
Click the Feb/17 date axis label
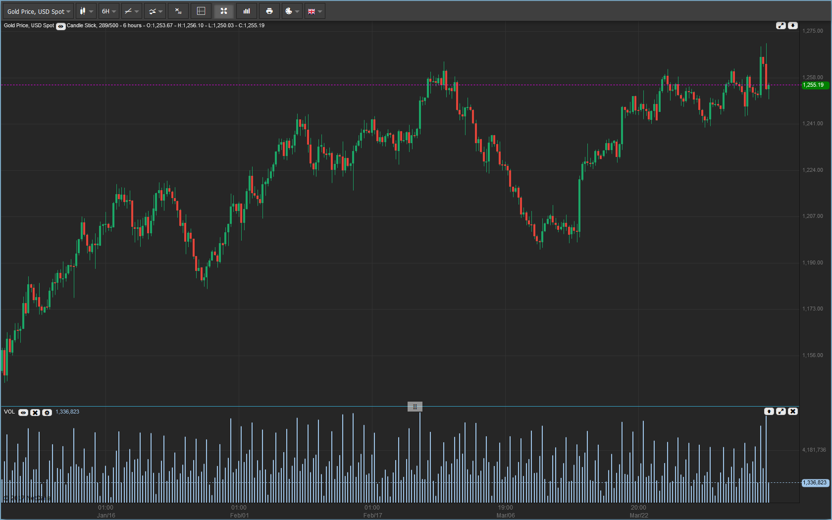(372, 516)
